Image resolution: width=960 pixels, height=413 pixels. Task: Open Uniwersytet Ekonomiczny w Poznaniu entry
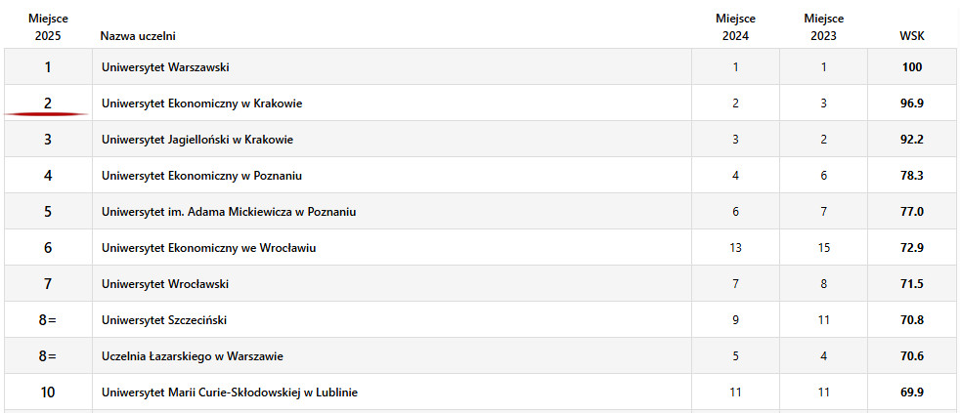pos(201,176)
